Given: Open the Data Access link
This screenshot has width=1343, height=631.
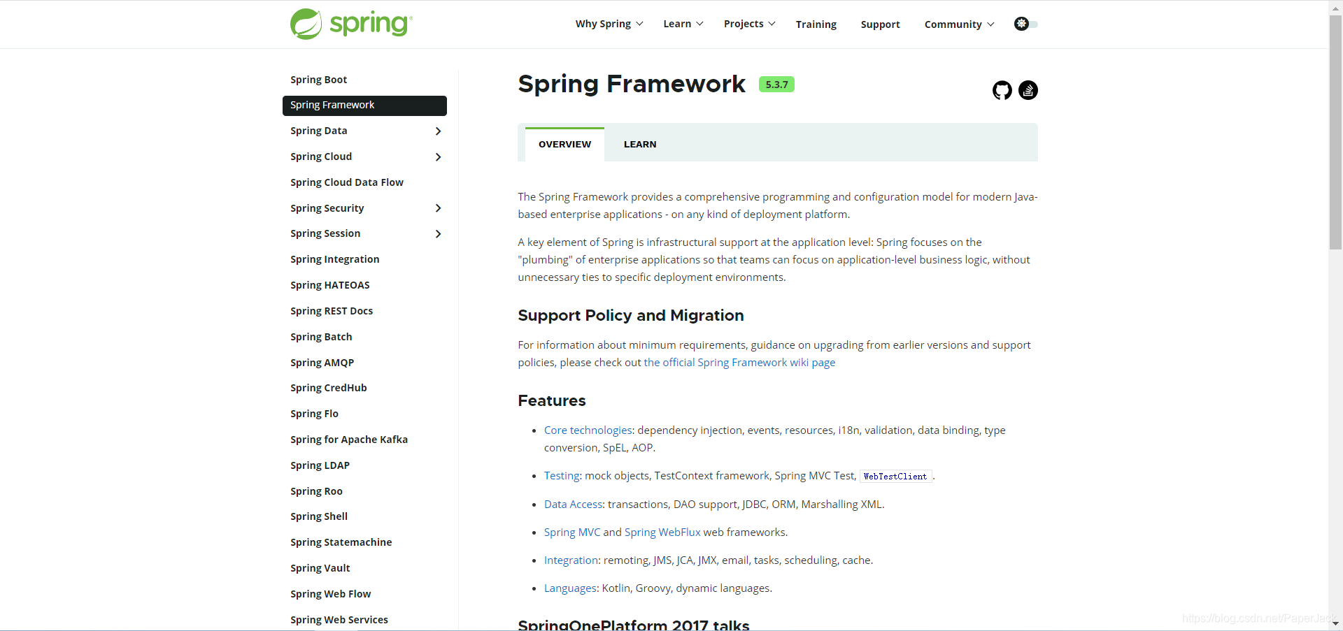Looking at the screenshot, I should click(x=573, y=505).
